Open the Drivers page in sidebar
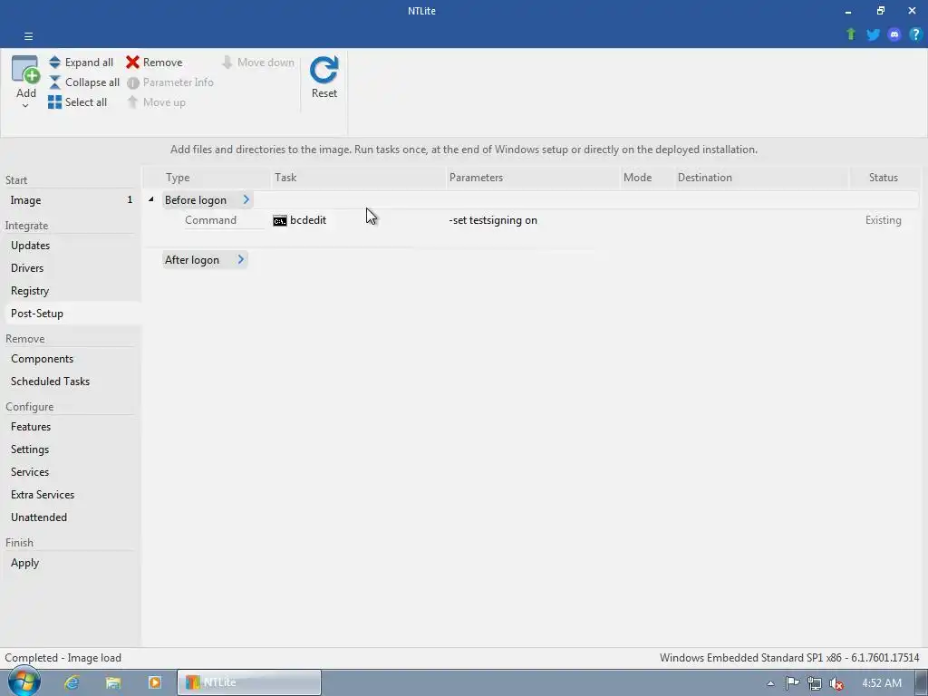Viewport: 928px width, 696px height. pos(71,268)
